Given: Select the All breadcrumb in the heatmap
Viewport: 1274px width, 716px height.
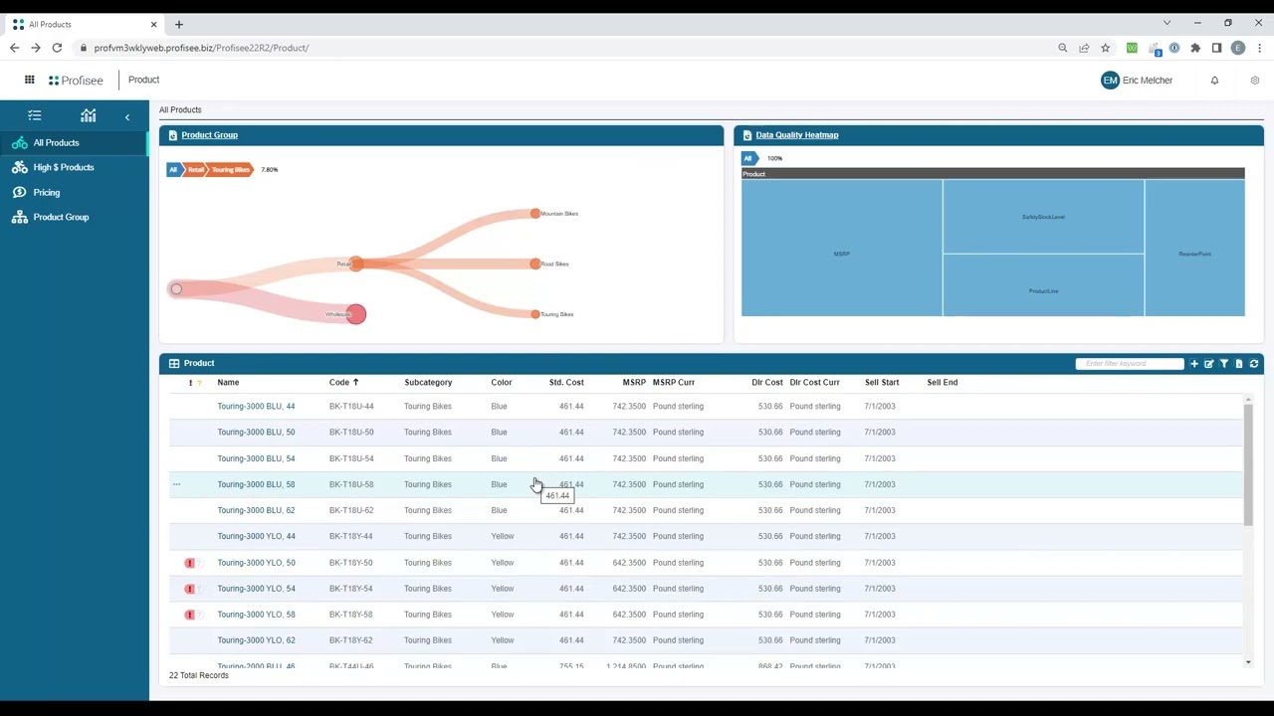Looking at the screenshot, I should 748,158.
